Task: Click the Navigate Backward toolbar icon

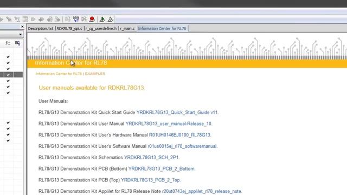Action: tap(49, 19)
